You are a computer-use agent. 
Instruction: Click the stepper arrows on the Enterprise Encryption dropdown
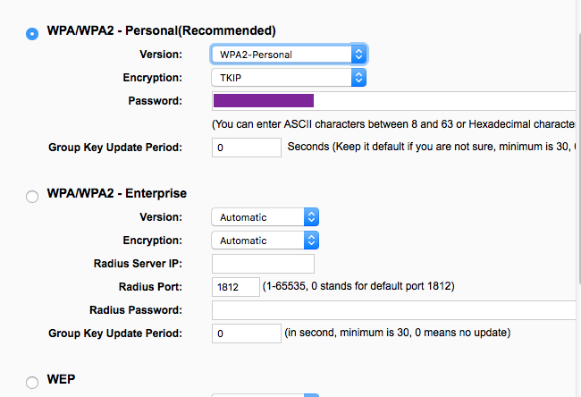click(x=311, y=241)
